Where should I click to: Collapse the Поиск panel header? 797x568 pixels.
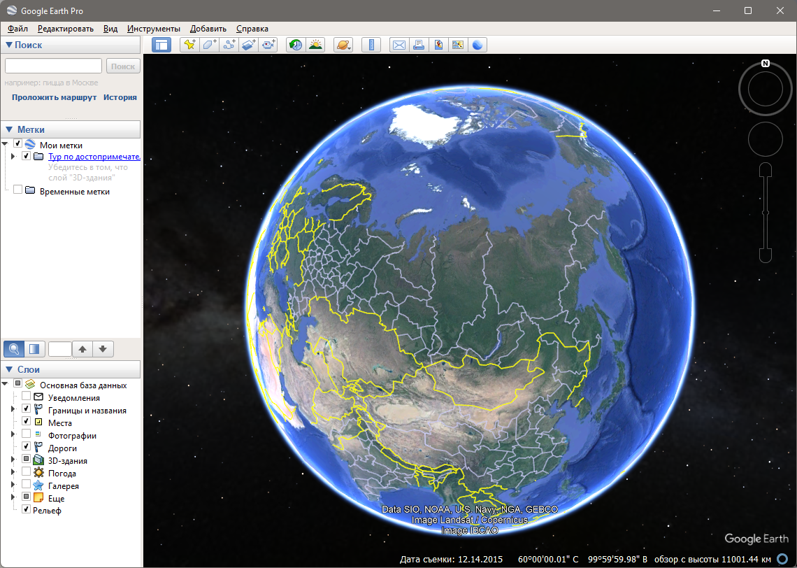point(10,45)
